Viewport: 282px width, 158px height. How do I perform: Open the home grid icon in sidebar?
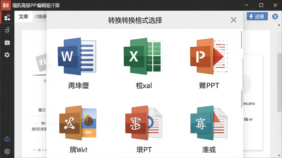click(7, 17)
